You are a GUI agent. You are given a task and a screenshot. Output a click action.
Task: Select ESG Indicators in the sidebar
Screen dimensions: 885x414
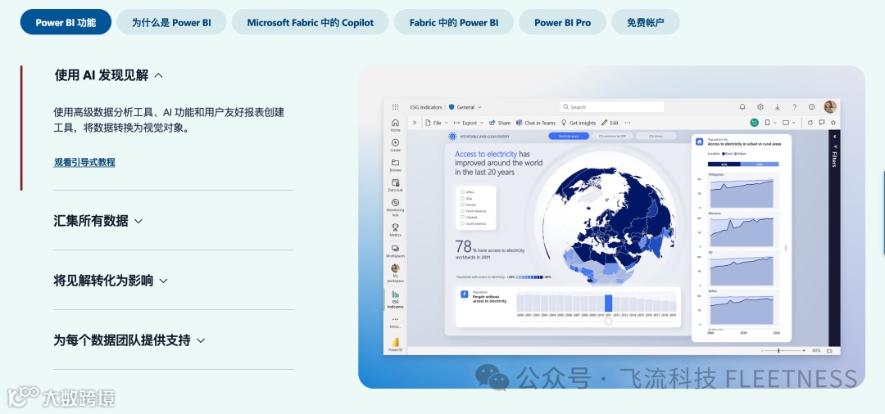[x=395, y=299]
